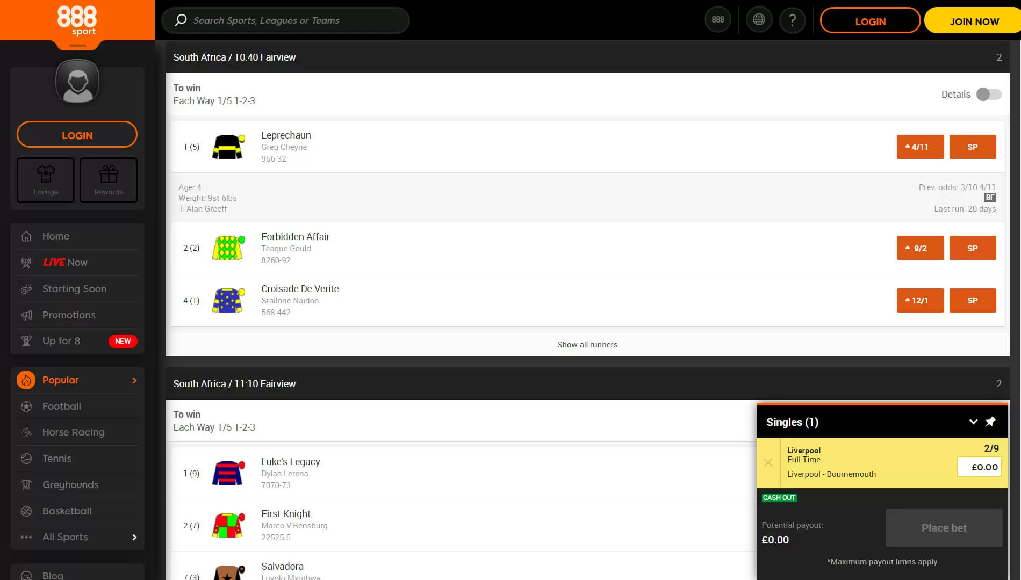
Task: Click JOIN NOW button
Action: click(974, 21)
